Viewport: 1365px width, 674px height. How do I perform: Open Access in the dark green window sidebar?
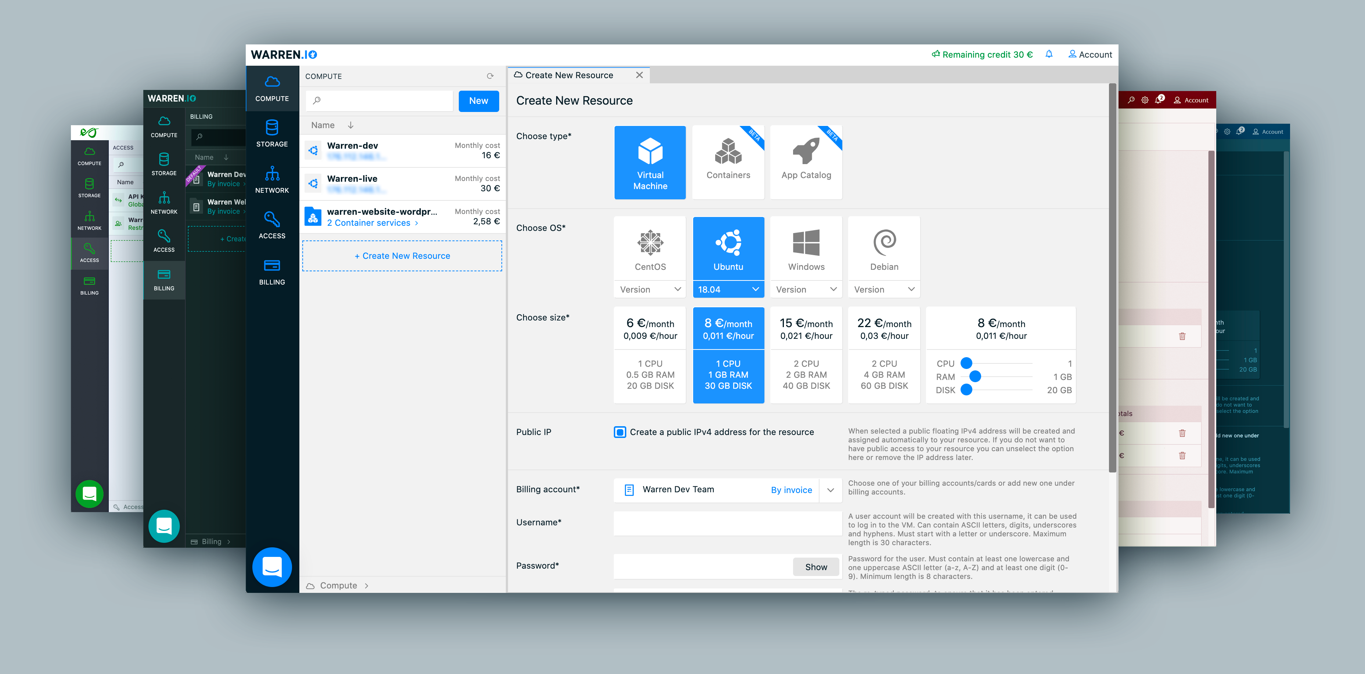point(164,241)
